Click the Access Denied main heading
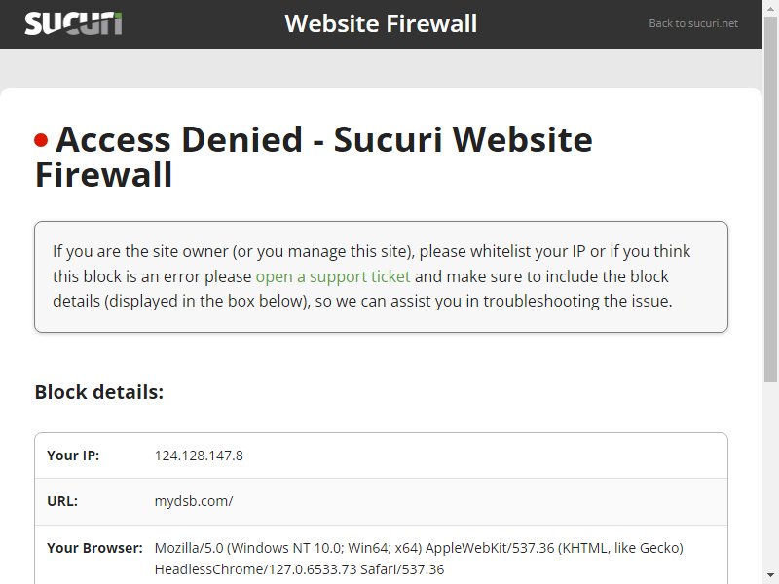Viewport: 779px width, 584px height. click(314, 157)
